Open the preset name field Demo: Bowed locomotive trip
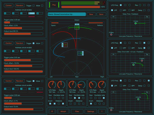The width and height of the screenshot is (154, 115). 67,14
